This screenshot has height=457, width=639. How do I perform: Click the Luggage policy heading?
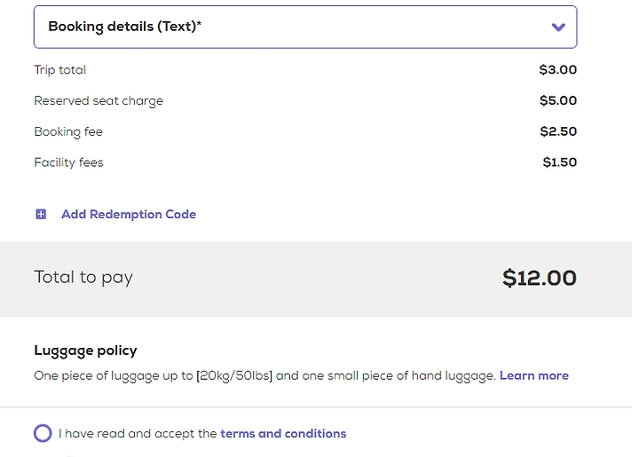click(x=85, y=351)
